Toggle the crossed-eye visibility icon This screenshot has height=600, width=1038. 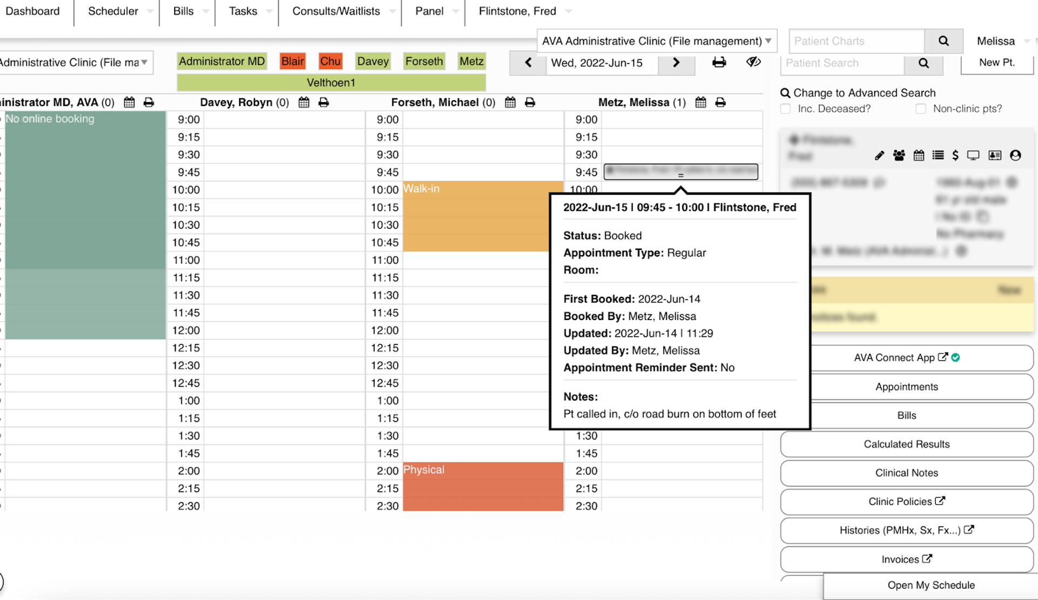(753, 62)
